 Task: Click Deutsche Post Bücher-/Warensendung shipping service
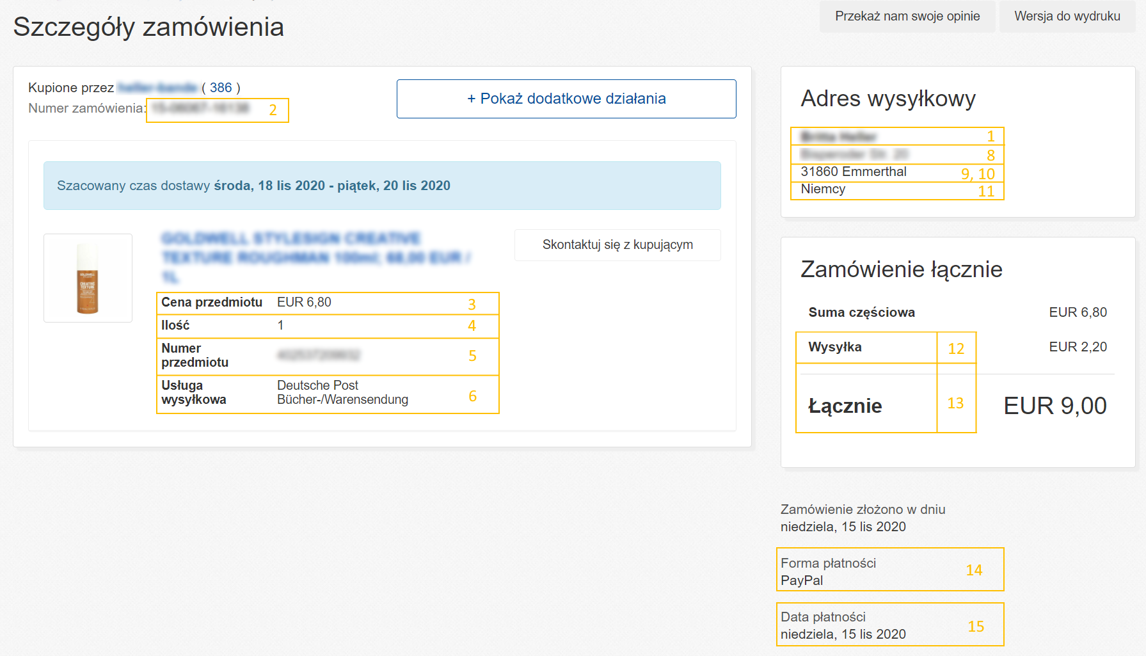(x=342, y=392)
